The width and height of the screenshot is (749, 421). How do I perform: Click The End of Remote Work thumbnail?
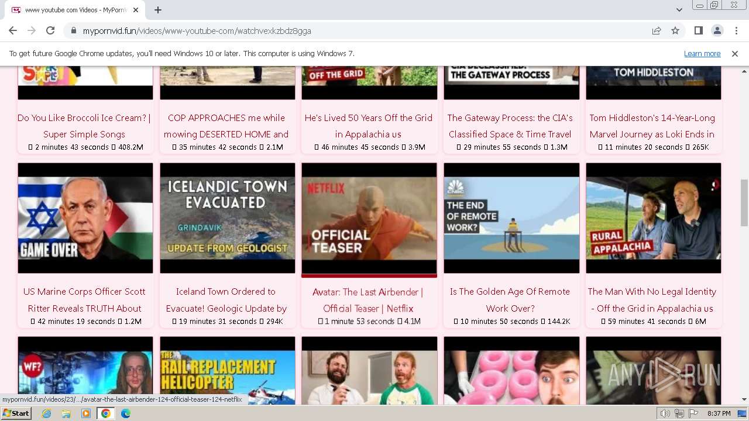click(511, 218)
